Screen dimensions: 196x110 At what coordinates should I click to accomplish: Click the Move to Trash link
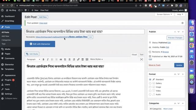point(154,65)
